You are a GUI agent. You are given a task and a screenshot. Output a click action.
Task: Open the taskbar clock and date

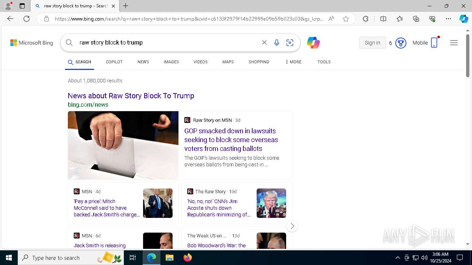(x=440, y=258)
